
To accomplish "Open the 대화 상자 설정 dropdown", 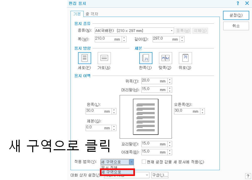I will point(147,175).
